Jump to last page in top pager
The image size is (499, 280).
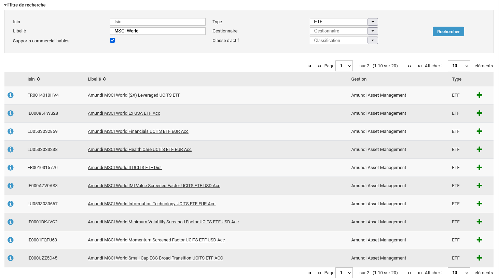[420, 66]
